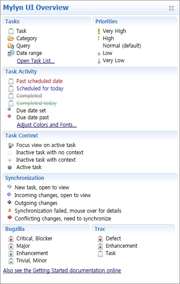
Task: Click the High priority exclamation icon
Action: point(99,38)
